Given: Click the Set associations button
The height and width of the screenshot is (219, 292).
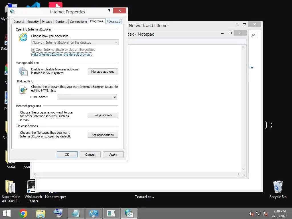Looking at the screenshot, I should pyautogui.click(x=103, y=135).
